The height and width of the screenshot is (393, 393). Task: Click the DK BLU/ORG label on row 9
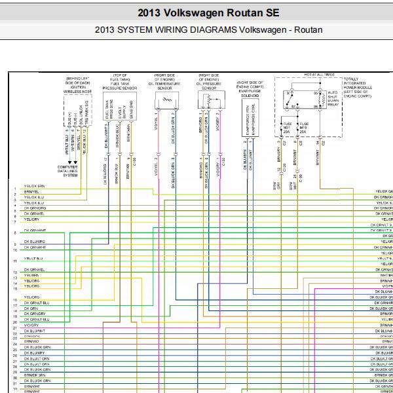(34, 242)
